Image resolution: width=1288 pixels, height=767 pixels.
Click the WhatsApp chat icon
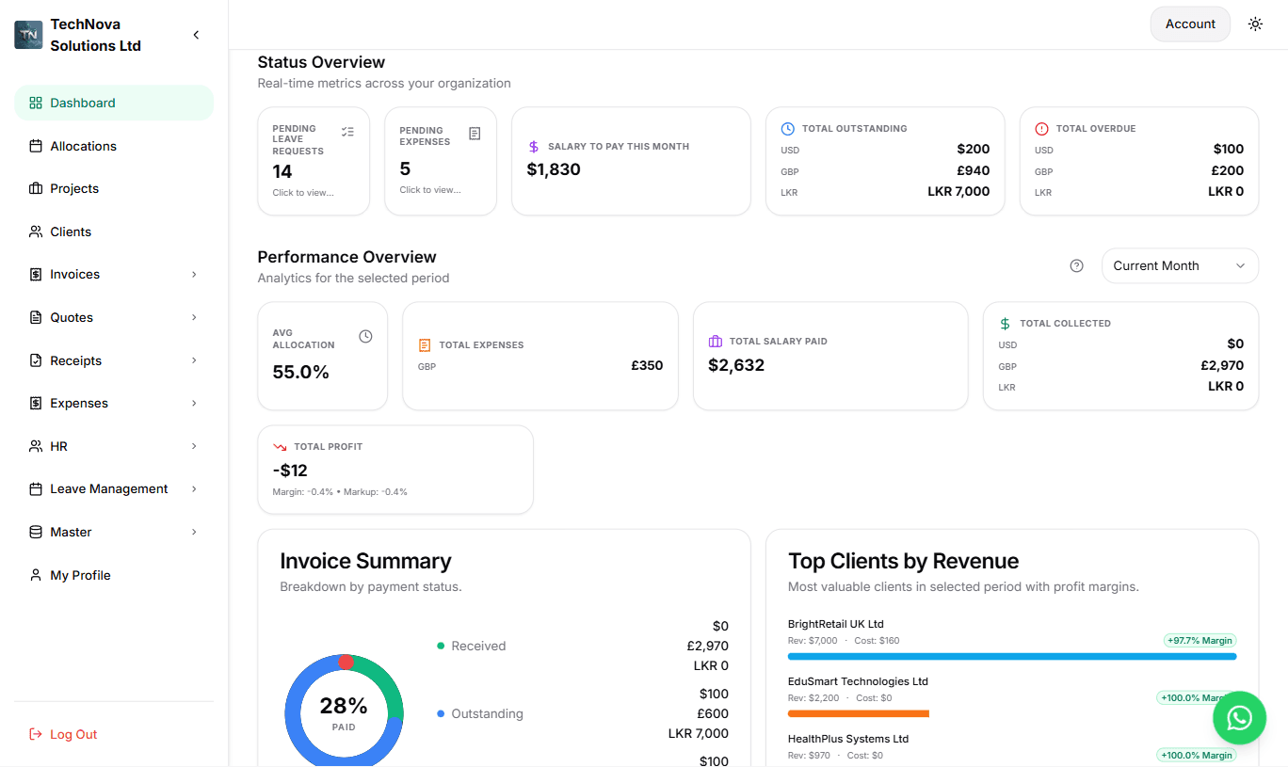(1239, 717)
